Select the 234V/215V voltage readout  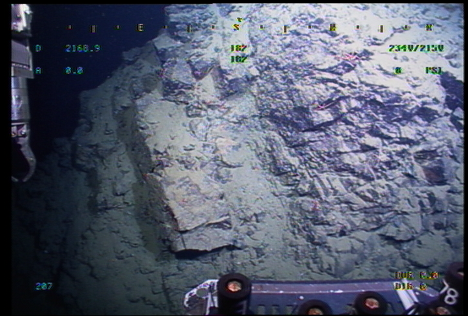tap(415, 48)
